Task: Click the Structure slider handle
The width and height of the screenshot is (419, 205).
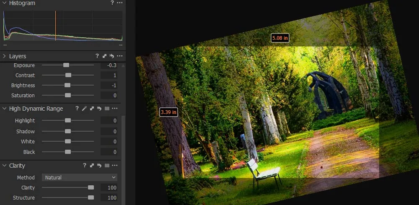Action: 91,197
